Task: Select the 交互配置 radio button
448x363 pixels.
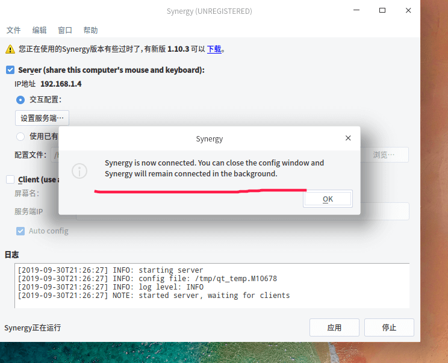Action: pyautogui.click(x=20, y=99)
